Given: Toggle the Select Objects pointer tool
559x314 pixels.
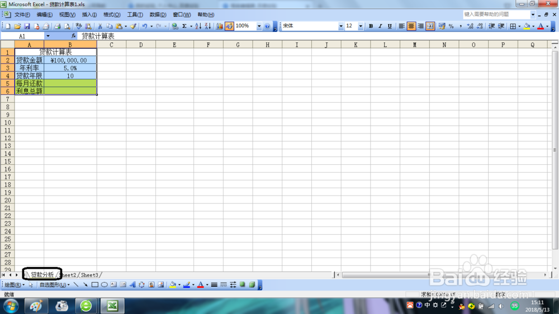Looking at the screenshot, I should 31,285.
